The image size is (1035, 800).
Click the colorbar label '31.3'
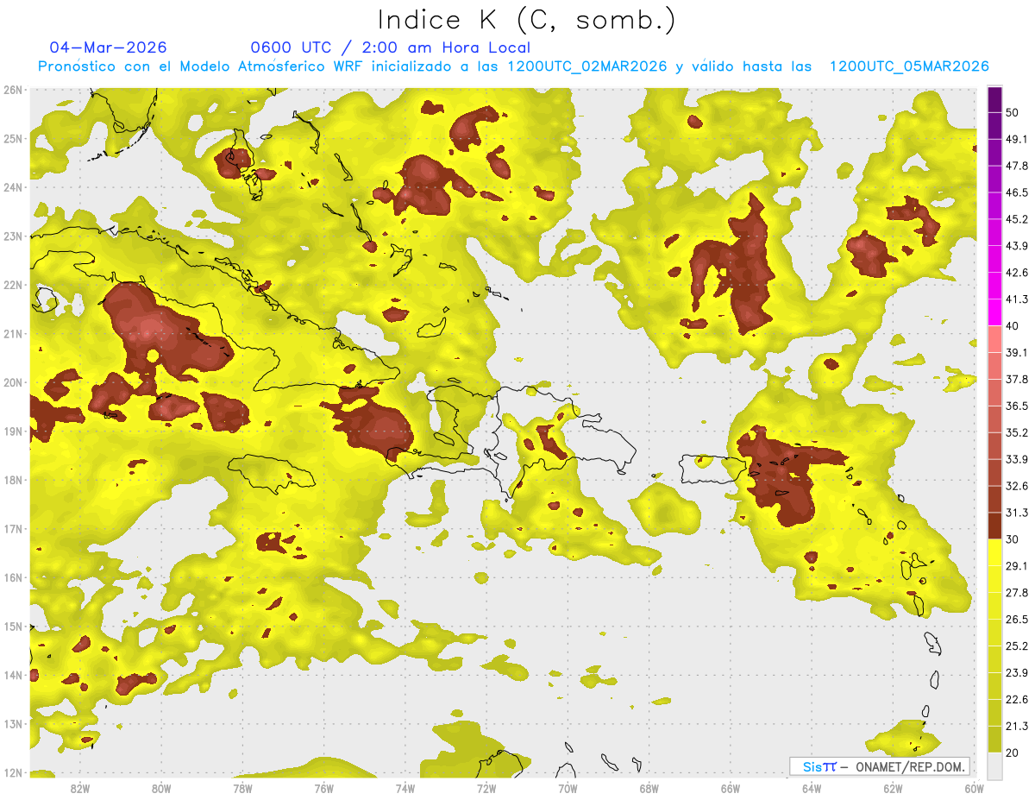(x=1017, y=513)
